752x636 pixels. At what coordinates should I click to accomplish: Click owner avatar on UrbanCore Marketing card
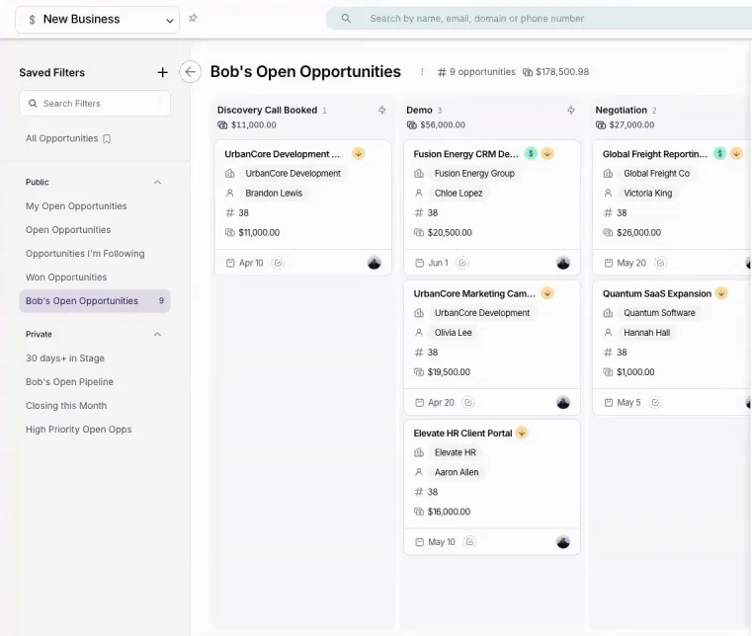pos(563,402)
